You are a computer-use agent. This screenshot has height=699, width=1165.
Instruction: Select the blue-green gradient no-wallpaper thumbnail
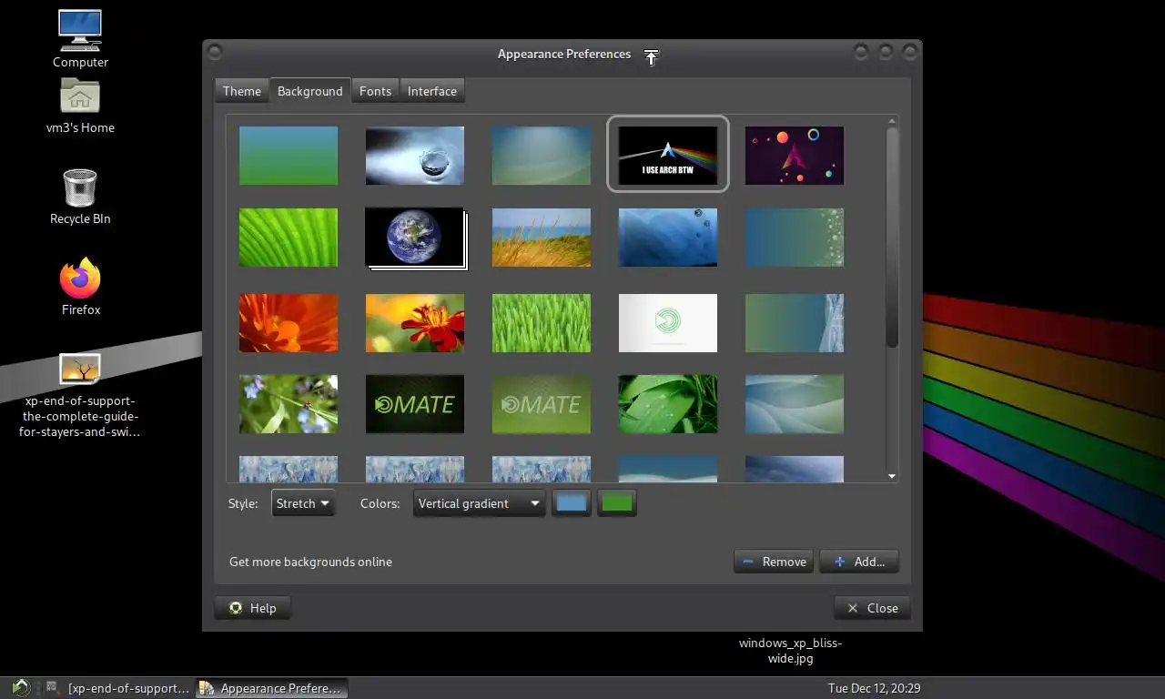coord(289,156)
